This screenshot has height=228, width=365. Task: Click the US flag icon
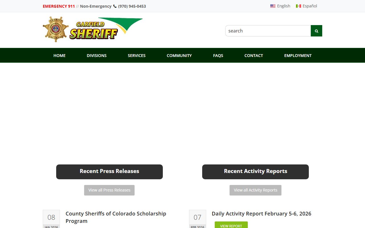coord(273,6)
